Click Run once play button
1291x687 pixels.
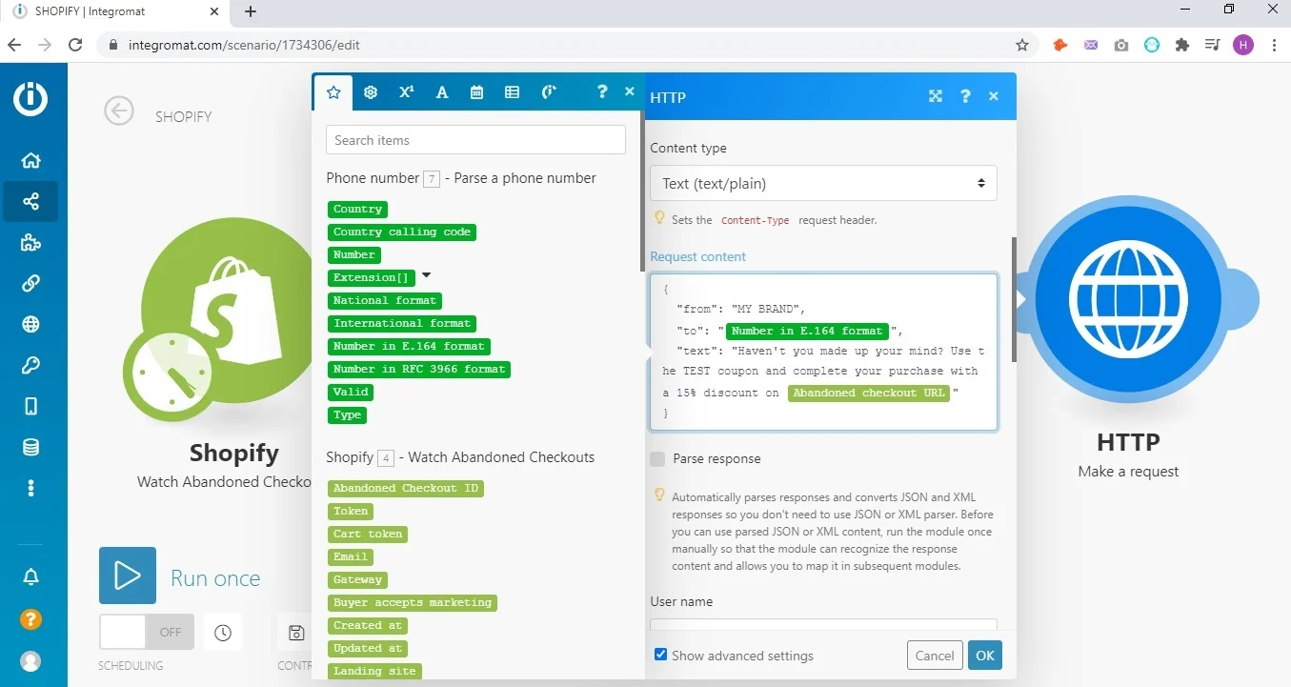click(x=128, y=576)
